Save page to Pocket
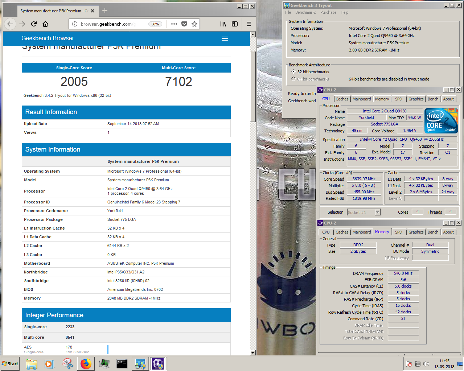This screenshot has width=464, height=371. (184, 24)
